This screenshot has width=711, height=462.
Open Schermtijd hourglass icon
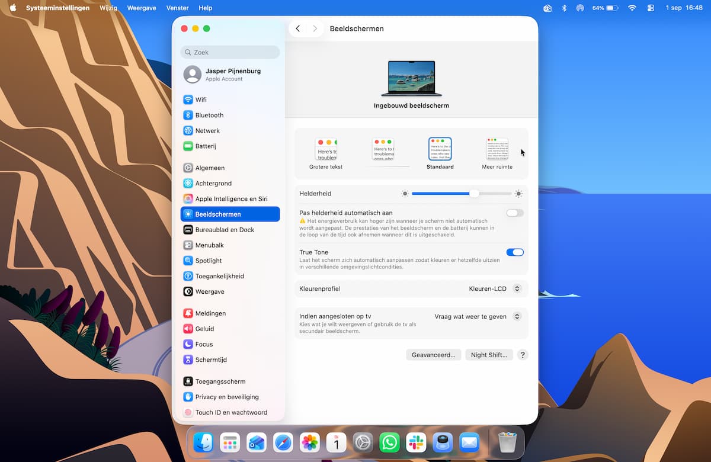[188, 360]
